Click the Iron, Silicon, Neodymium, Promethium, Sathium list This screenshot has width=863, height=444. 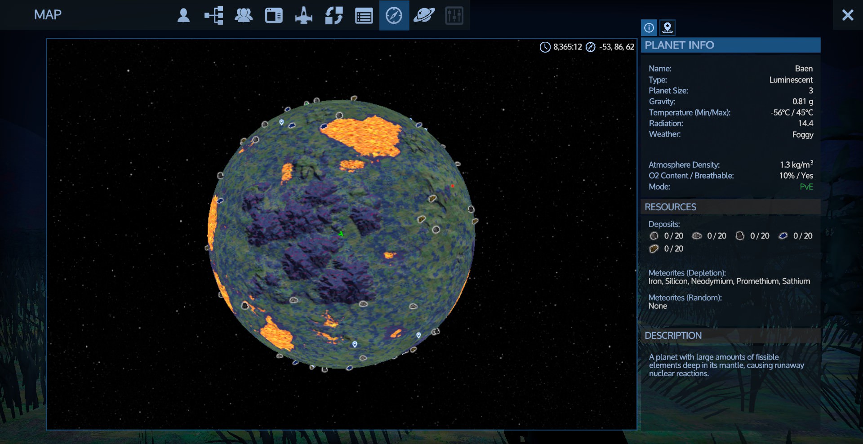729,281
